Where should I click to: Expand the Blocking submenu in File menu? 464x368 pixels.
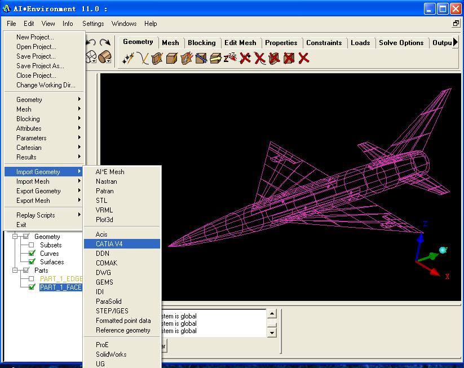pyautogui.click(x=45, y=118)
